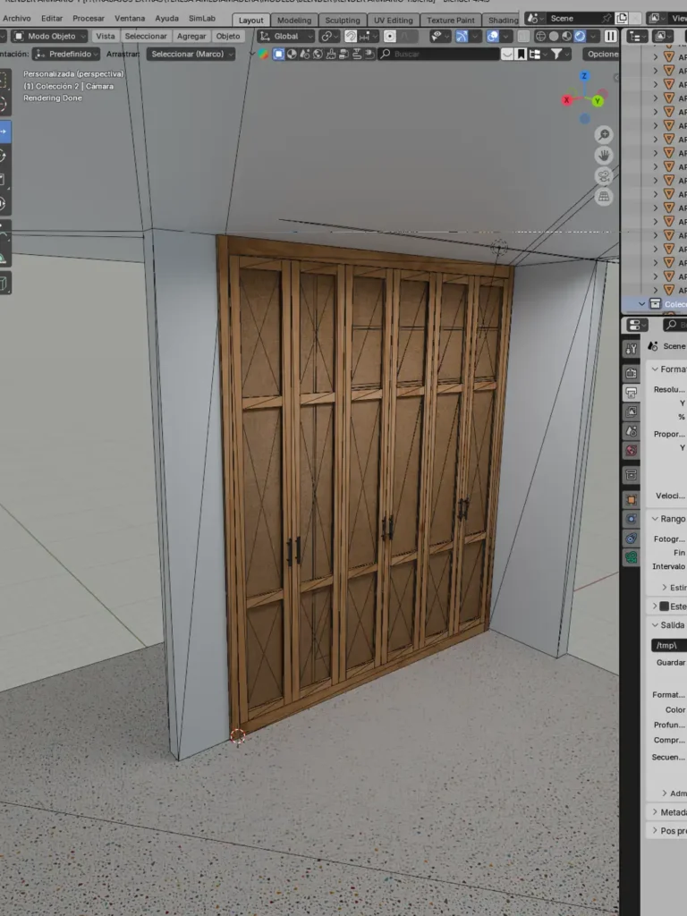Click the view layer icon in top bar
This screenshot has width=687, height=916.
coord(656,19)
